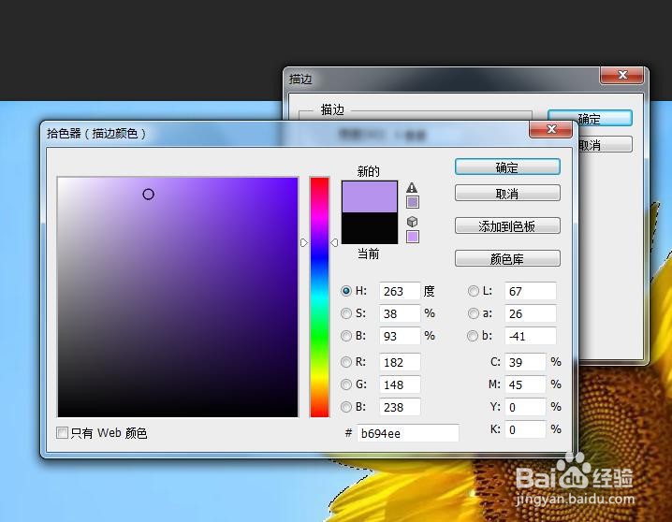This screenshot has height=522, width=672.
Task: Click the C cyan field showing 39
Action: coord(525,362)
